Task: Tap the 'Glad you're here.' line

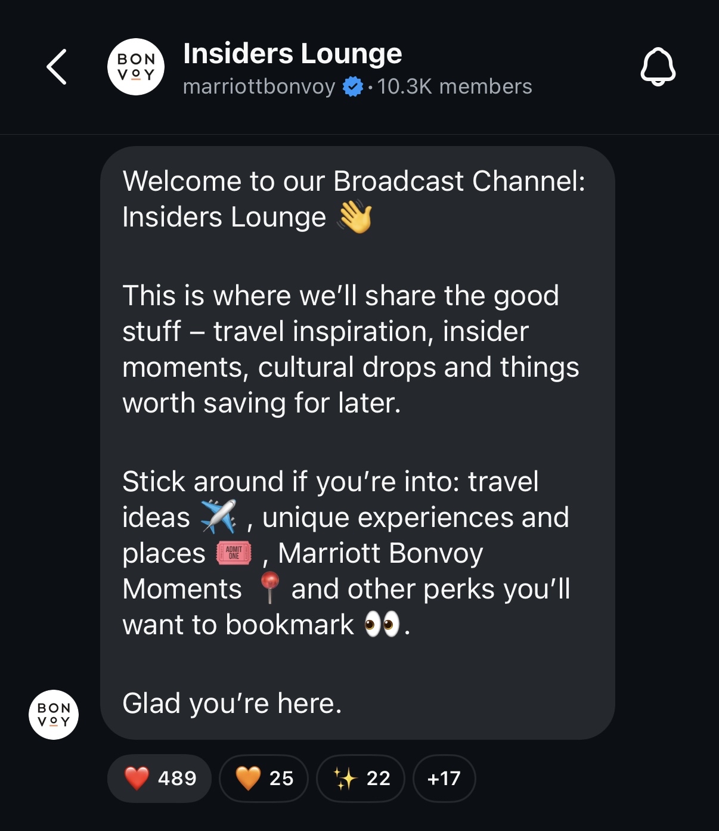Action: (232, 703)
